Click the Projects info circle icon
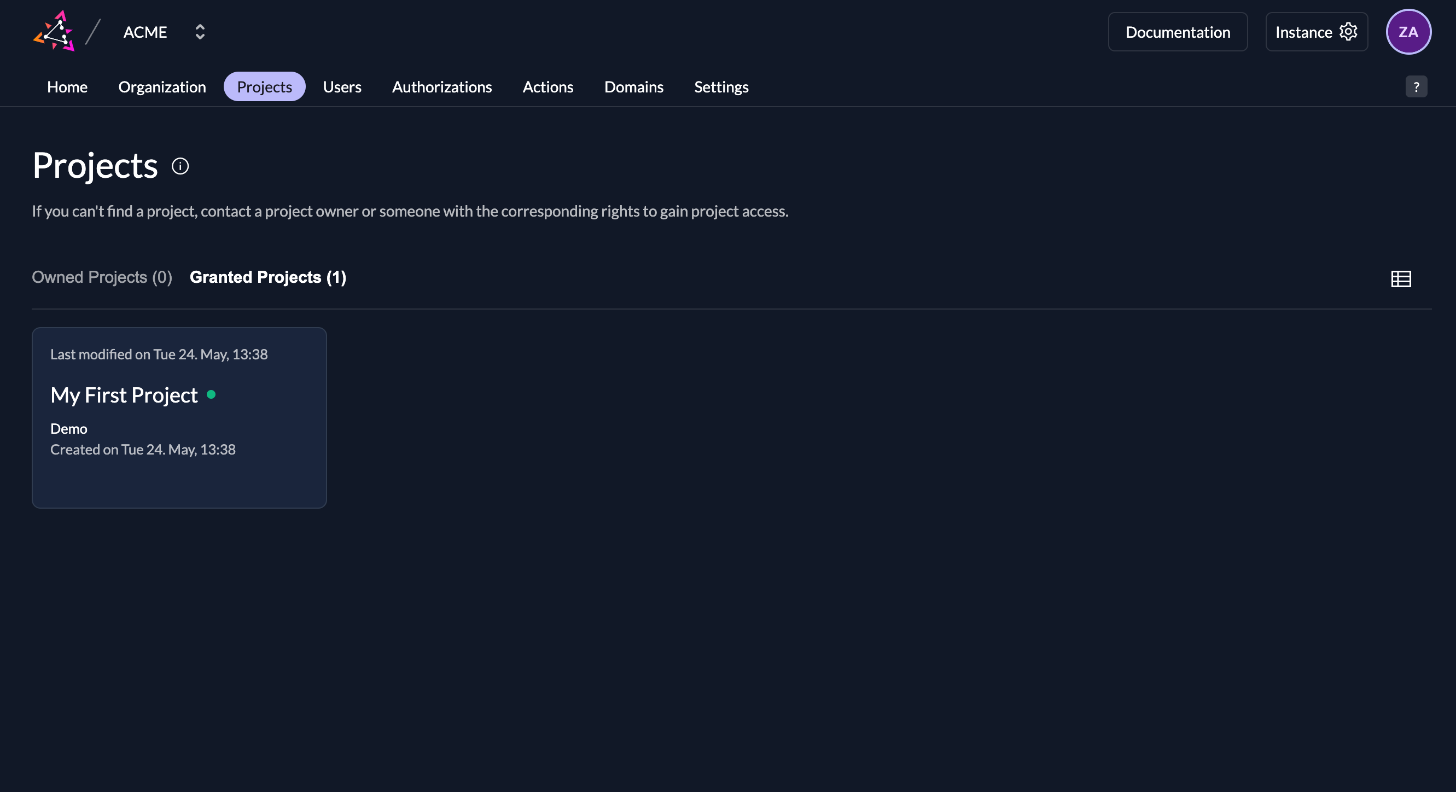Image resolution: width=1456 pixels, height=792 pixels. [180, 166]
